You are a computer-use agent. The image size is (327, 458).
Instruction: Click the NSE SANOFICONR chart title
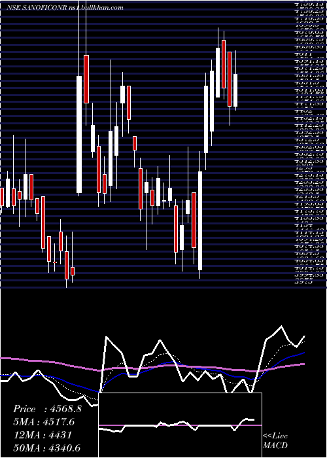click(65, 8)
